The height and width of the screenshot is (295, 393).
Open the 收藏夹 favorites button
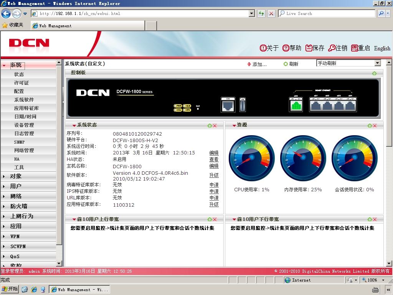coord(13,25)
